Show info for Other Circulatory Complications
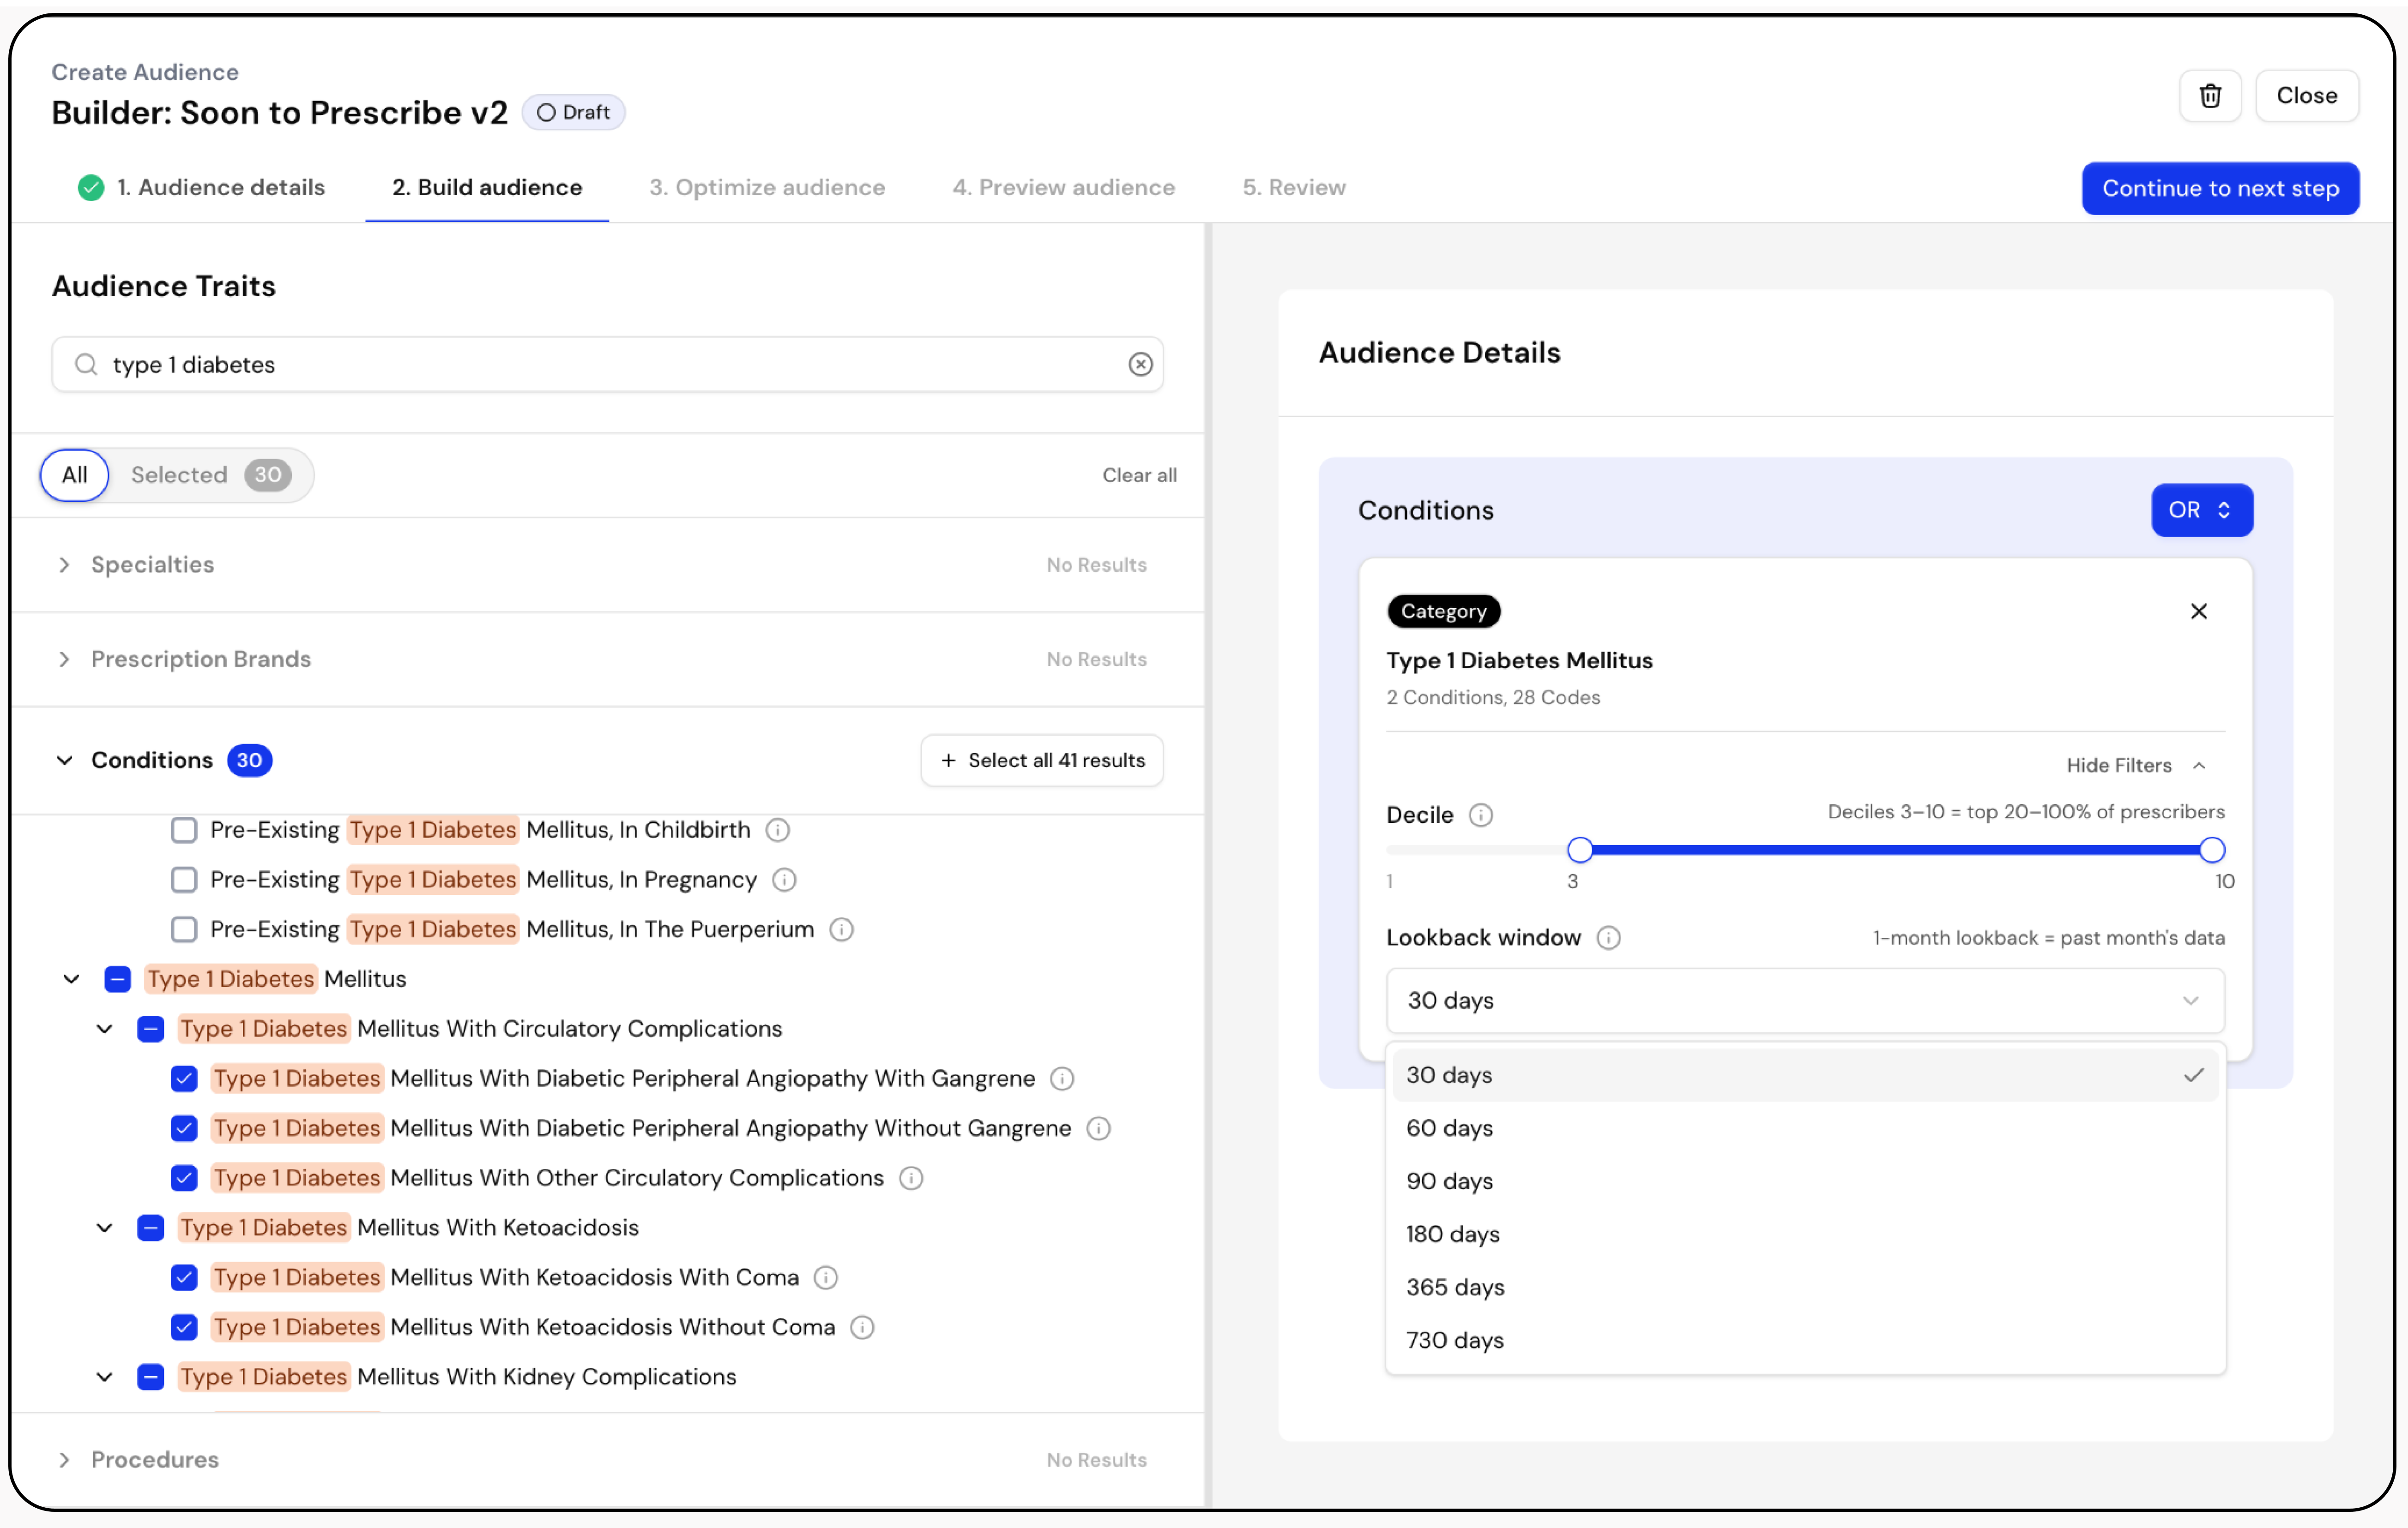The width and height of the screenshot is (2408, 1528). [910, 1178]
